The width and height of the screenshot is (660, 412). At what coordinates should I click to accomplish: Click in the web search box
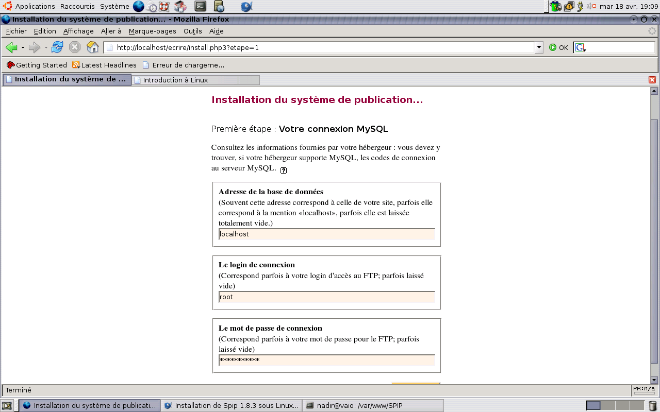pos(621,47)
